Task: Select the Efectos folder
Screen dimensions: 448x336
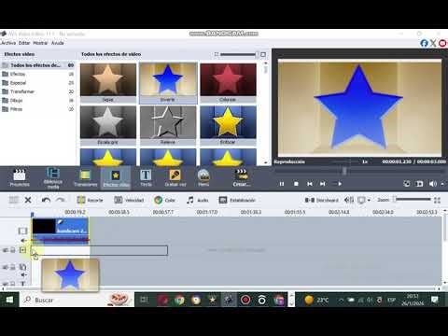Action: [x=37, y=74]
